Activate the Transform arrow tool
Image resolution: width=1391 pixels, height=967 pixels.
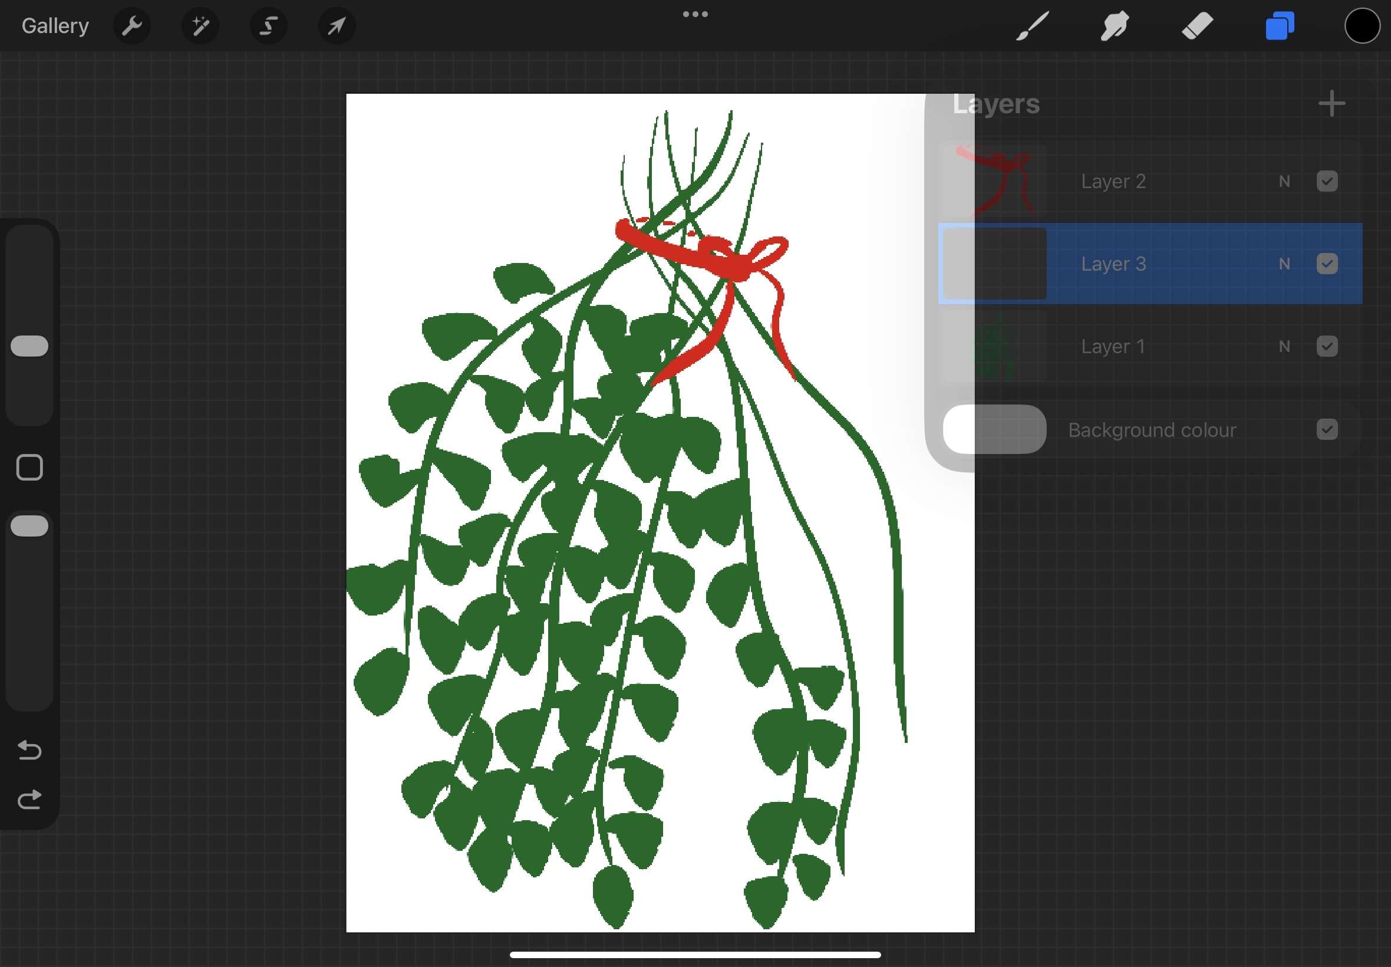(337, 26)
